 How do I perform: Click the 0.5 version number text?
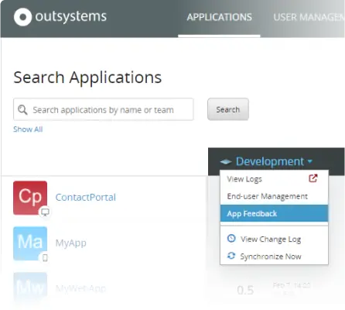pyautogui.click(x=245, y=291)
